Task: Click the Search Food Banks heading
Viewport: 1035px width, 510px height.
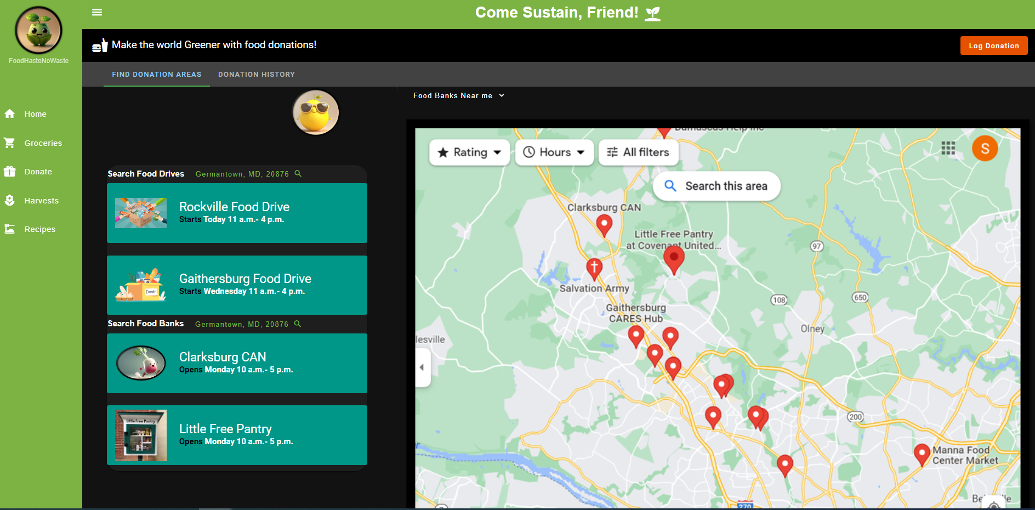Action: point(145,324)
